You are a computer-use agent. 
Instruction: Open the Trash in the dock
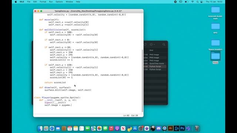pyautogui.click(x=197, y=128)
